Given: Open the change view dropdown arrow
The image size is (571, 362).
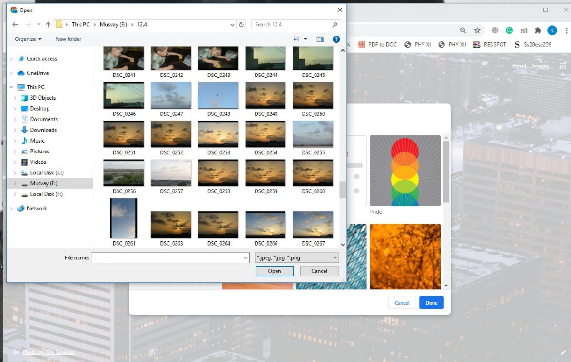Looking at the screenshot, I should pos(305,39).
